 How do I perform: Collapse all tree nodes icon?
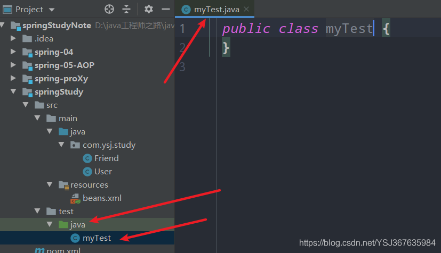[126, 9]
